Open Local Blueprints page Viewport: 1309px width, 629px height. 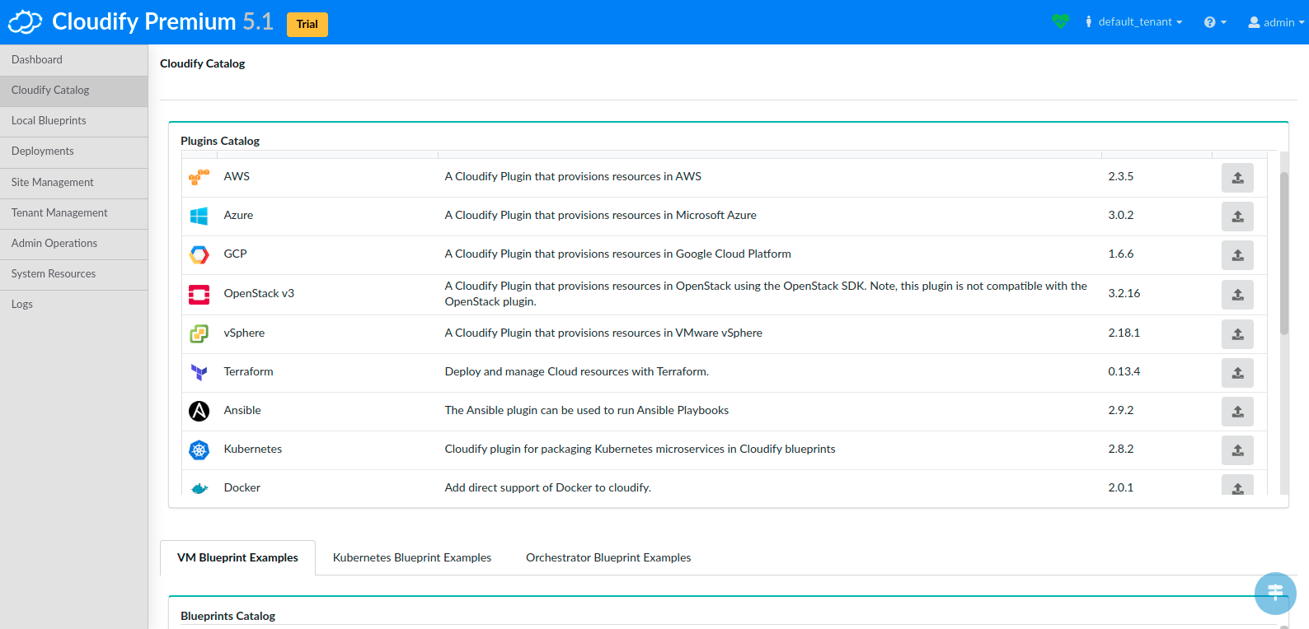point(74,121)
